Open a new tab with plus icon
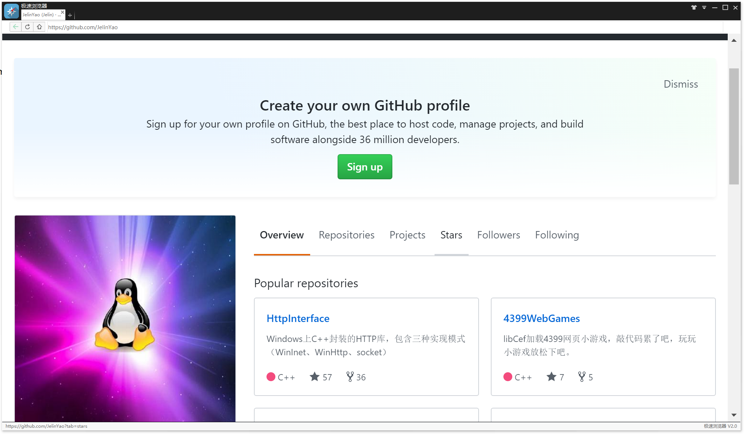Viewport: 744px width, 434px height. 70,15
